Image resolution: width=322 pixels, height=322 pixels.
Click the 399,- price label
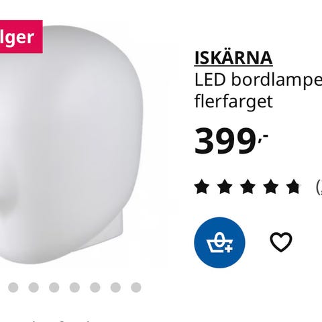click(231, 141)
